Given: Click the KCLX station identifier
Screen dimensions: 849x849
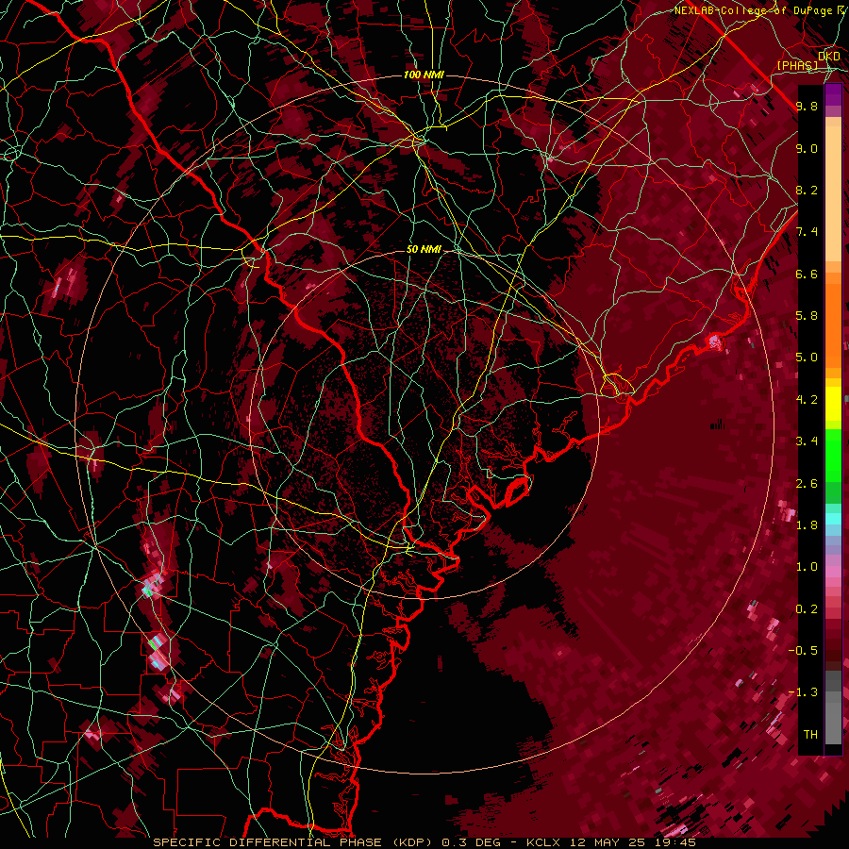Looking at the screenshot, I should 544,842.
